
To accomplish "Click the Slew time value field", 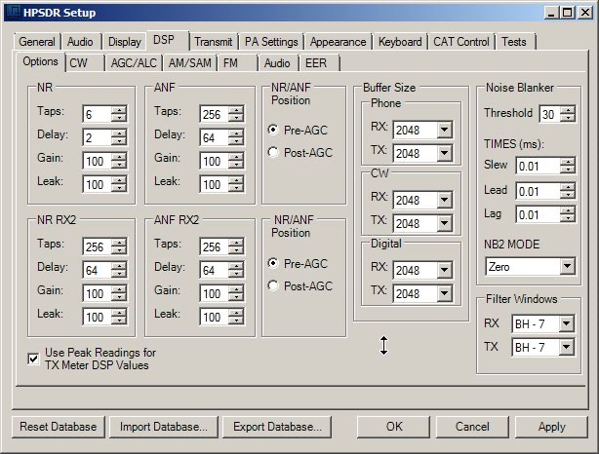I will pyautogui.click(x=538, y=166).
